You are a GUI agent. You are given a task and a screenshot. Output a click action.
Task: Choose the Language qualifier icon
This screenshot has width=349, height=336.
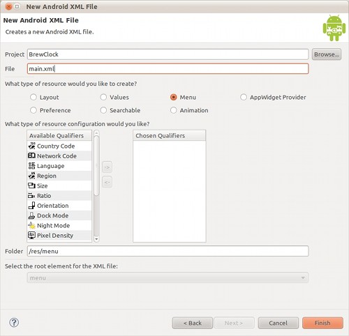31,166
